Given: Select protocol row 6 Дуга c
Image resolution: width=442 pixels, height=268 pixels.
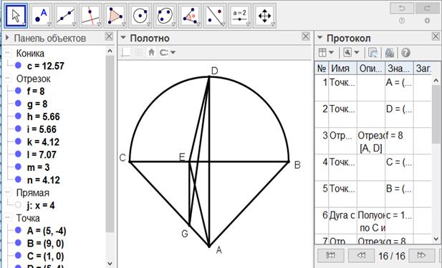Looking at the screenshot, I should click(x=373, y=221).
